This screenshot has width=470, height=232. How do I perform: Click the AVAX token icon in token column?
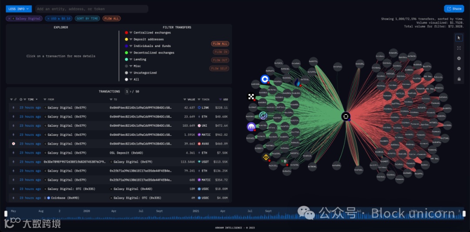tap(199, 144)
